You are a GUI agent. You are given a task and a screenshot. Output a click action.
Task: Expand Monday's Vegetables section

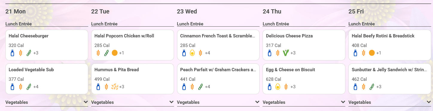47,102
